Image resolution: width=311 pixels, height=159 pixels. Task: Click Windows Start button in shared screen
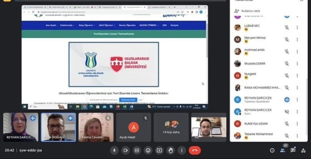pos(24,106)
